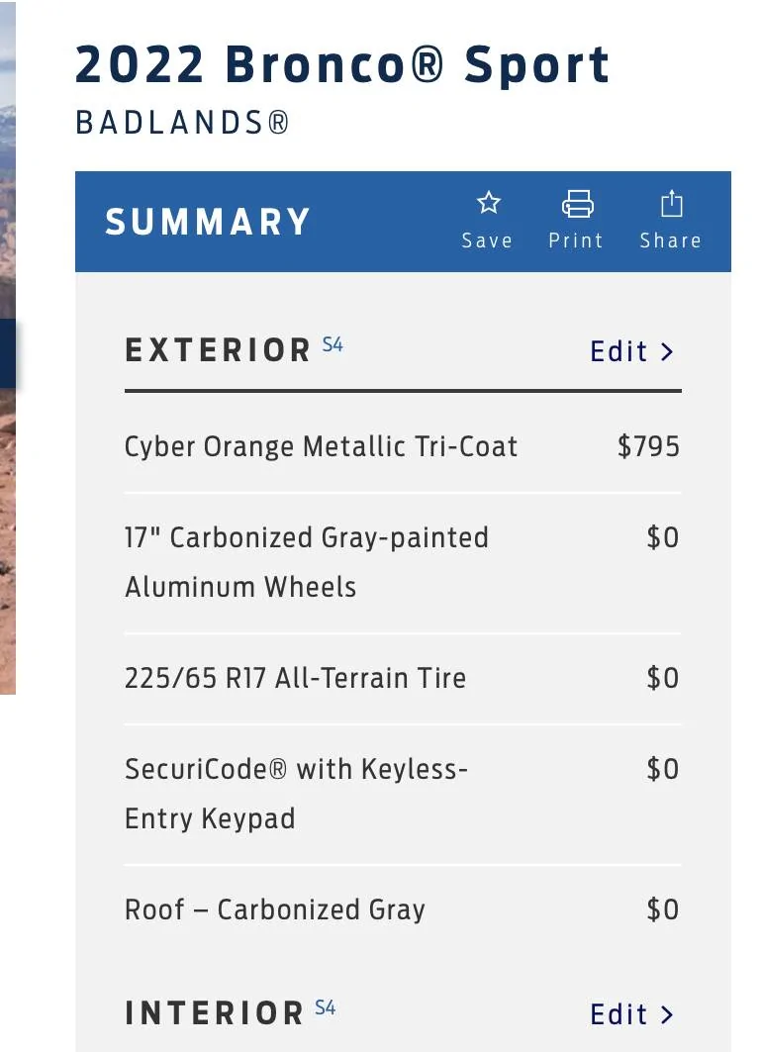
Task: Open the S4 footnote next to EXTERIOR
Action: [x=333, y=345]
